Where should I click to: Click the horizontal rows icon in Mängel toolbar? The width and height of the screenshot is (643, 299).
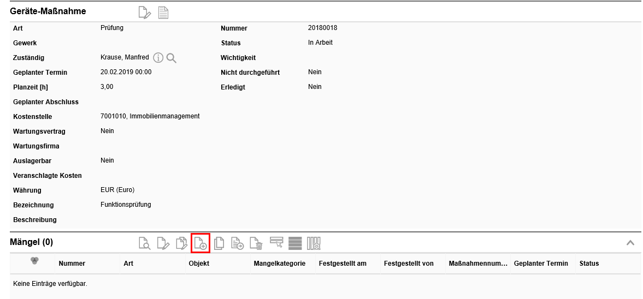[x=295, y=243]
